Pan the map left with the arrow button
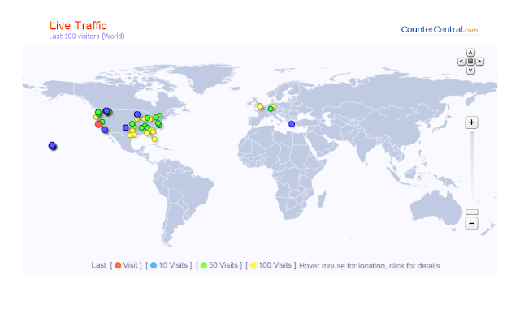Image resolution: width=520 pixels, height=309 pixels. [x=461, y=62]
